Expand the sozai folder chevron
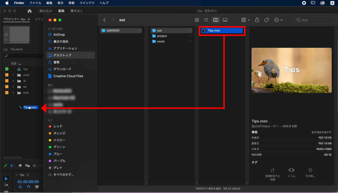The width and height of the screenshot is (338, 193). (x=190, y=41)
